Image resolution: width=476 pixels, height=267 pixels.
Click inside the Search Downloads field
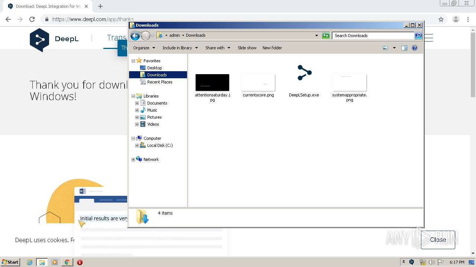click(x=373, y=36)
